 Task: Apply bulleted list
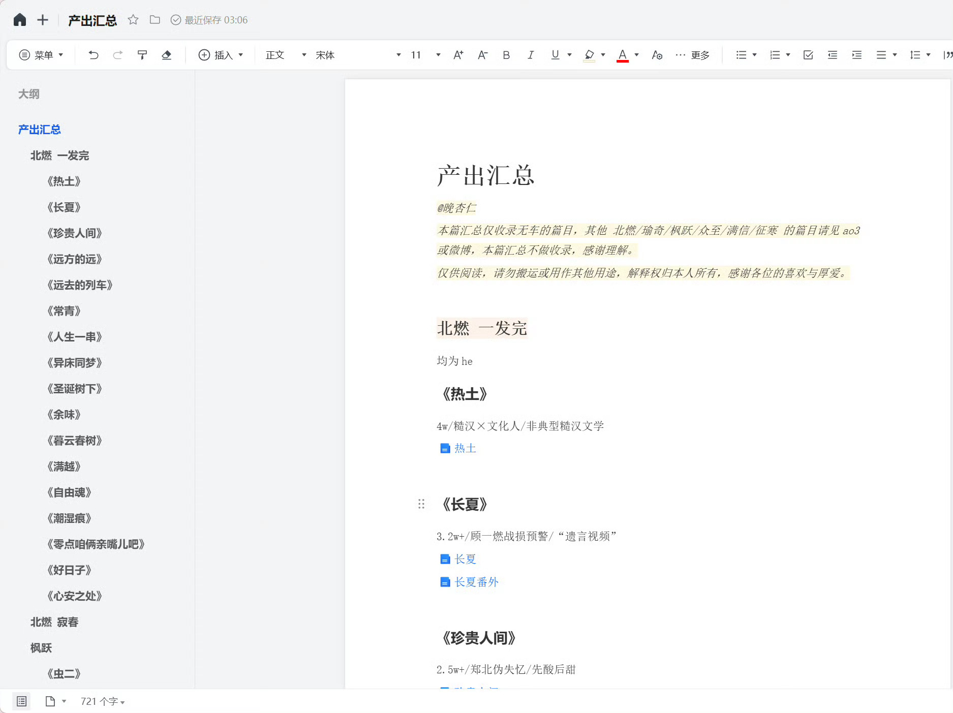pos(741,55)
